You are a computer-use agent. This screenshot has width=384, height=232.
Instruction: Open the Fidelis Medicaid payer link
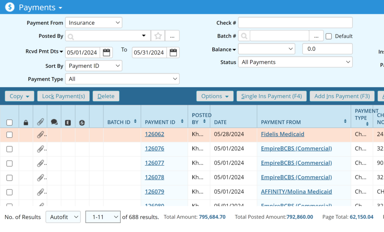pos(282,134)
